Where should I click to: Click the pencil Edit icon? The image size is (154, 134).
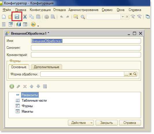[x=18, y=86]
